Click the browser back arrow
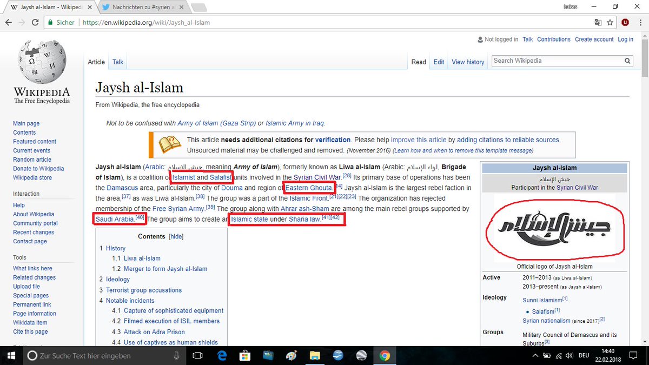 (x=9, y=23)
